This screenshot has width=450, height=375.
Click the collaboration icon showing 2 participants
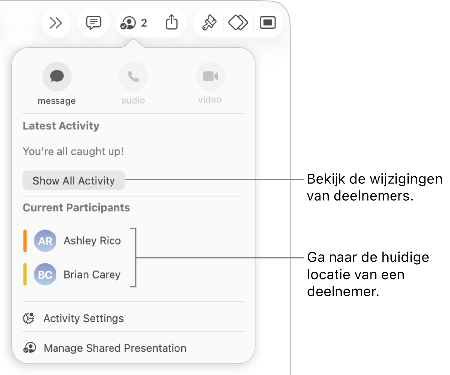[x=128, y=23]
